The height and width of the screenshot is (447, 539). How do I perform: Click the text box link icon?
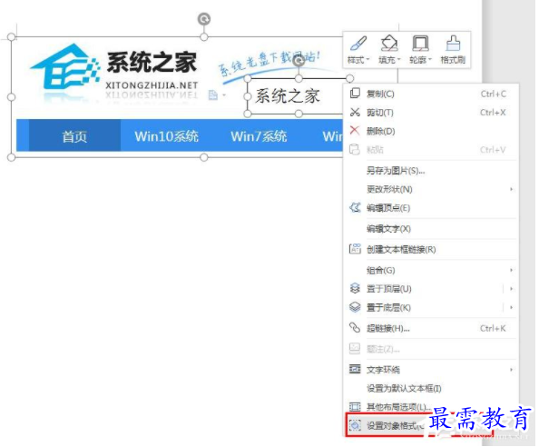[x=355, y=249]
